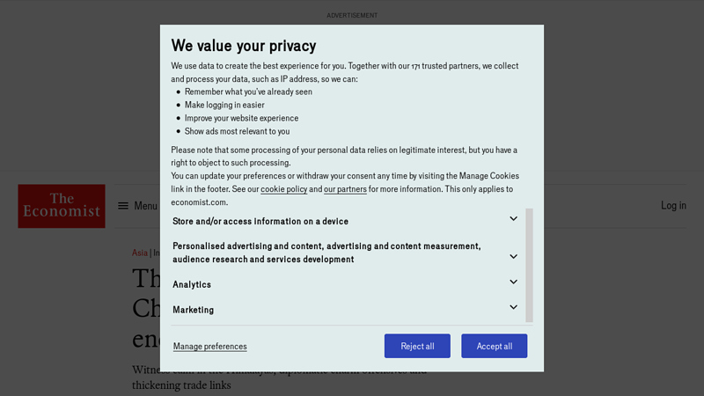Select the Analytics purpose heading

pos(192,284)
